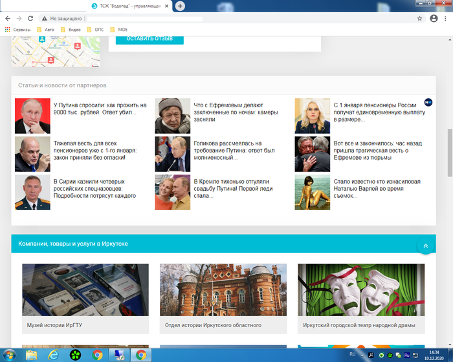Open the Музей истории ИрГТУ card image
453x362 pixels.
coord(85,290)
